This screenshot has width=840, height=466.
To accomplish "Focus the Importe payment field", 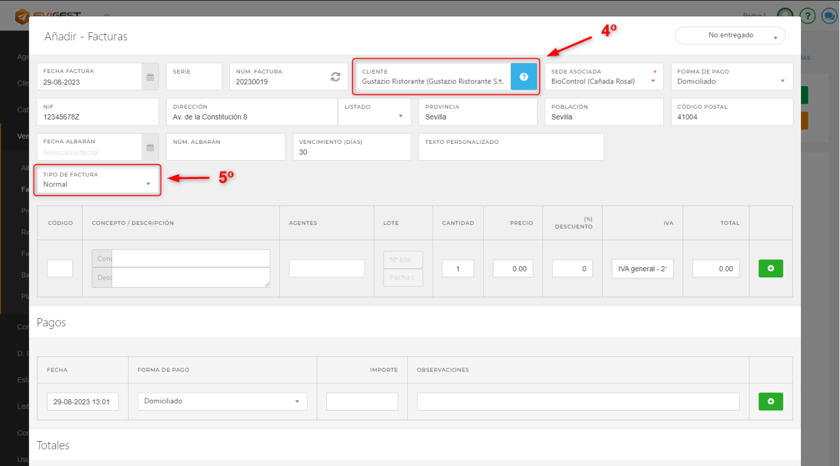I will (362, 401).
